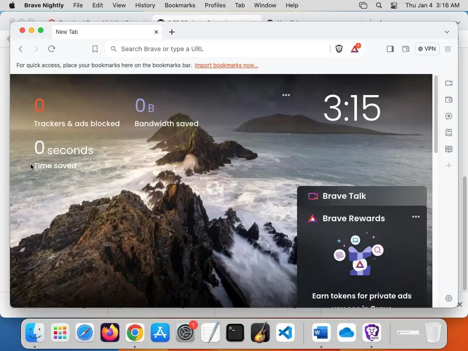Open Brave Wallet from the toolbar

[406, 49]
